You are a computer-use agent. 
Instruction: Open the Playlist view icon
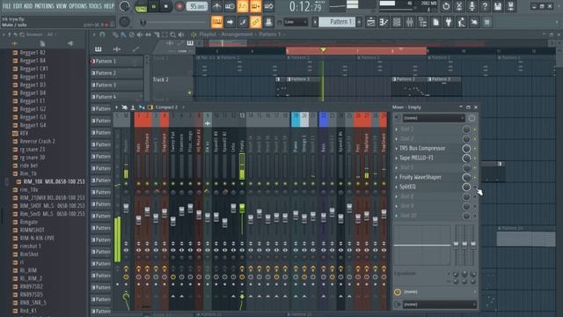coord(371,22)
